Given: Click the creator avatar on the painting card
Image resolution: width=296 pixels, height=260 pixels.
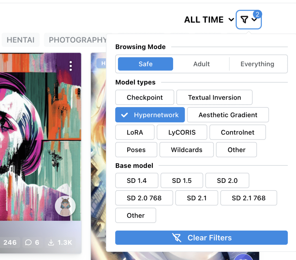Looking at the screenshot, I should (x=65, y=206).
